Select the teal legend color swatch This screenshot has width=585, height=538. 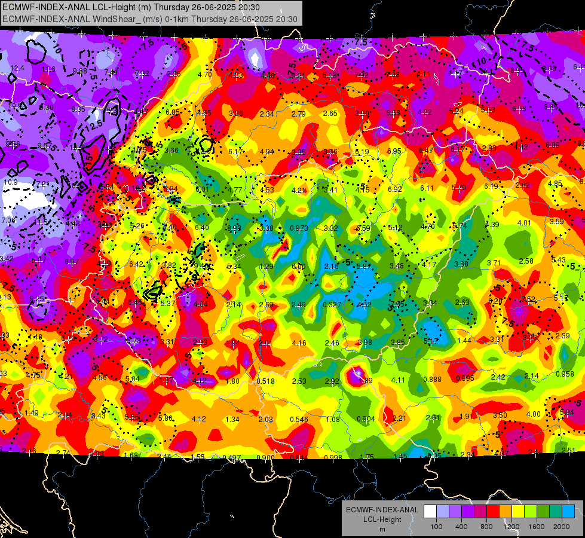[x=556, y=512]
